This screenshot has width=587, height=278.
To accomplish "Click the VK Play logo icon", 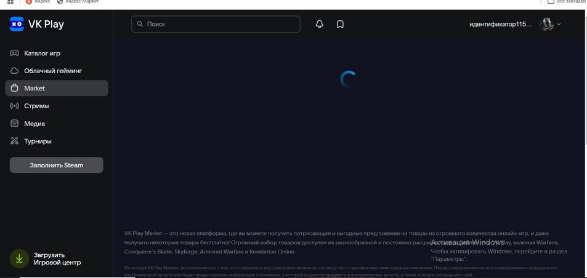I will 17,24.
